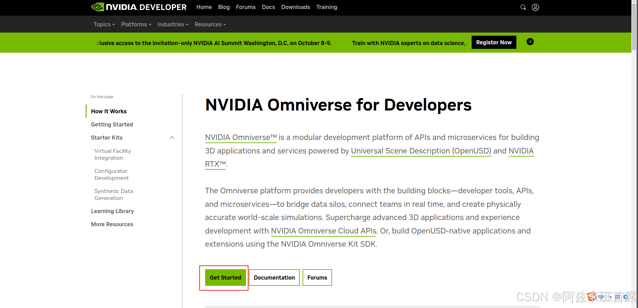Select Learning Library in the sidebar
This screenshot has width=638, height=308.
(x=112, y=211)
